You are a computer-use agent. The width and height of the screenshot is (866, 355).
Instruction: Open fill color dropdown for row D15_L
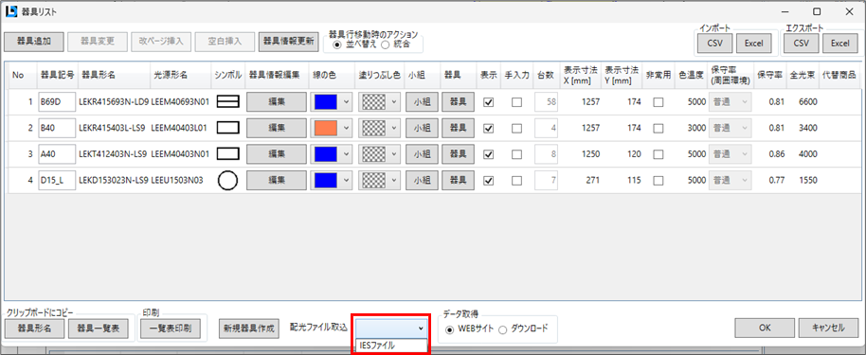pyautogui.click(x=394, y=180)
